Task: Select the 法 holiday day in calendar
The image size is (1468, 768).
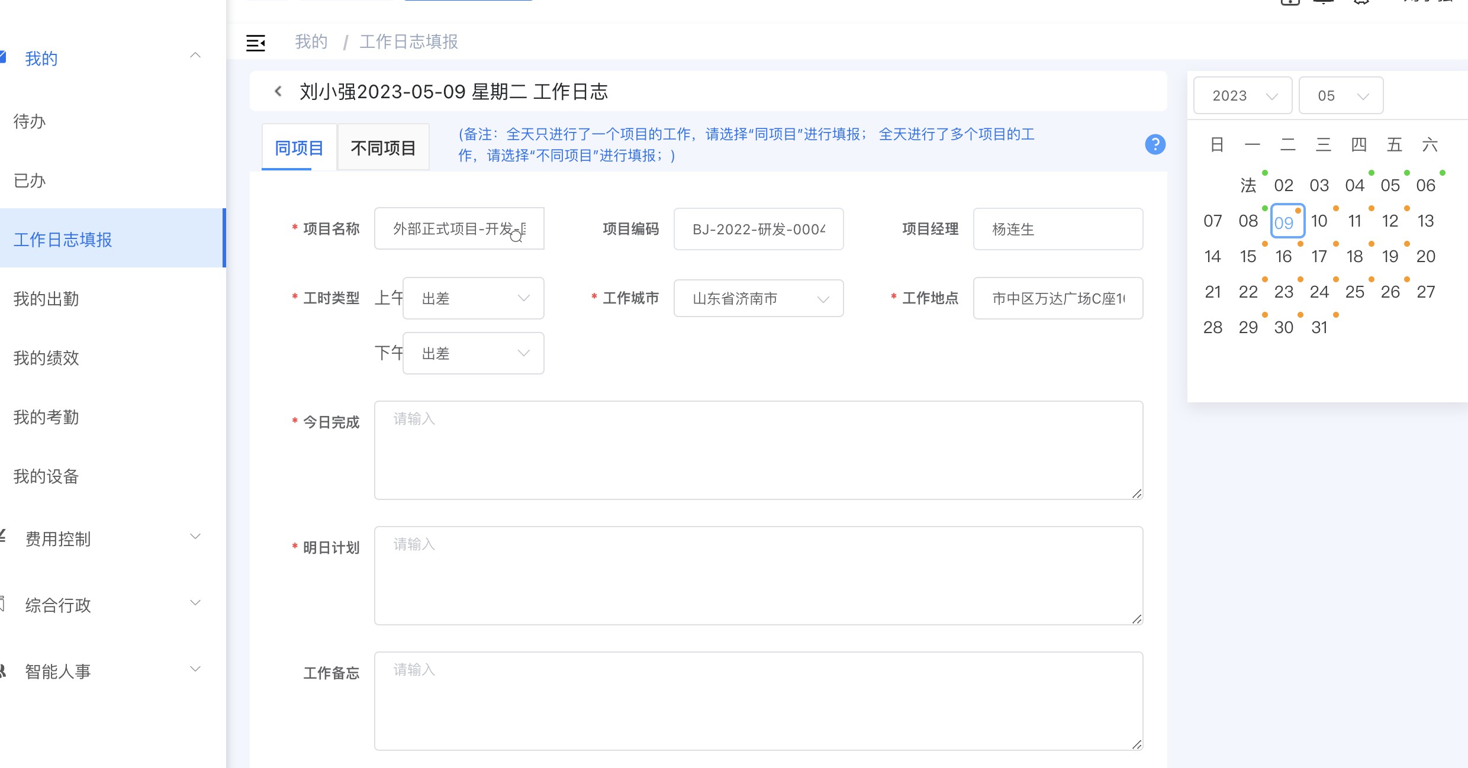Action: coord(1248,185)
